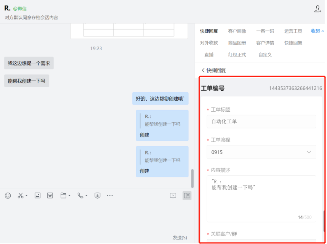The width and height of the screenshot is (327, 244).
Task: Click the add member icon
Action: point(318,9)
